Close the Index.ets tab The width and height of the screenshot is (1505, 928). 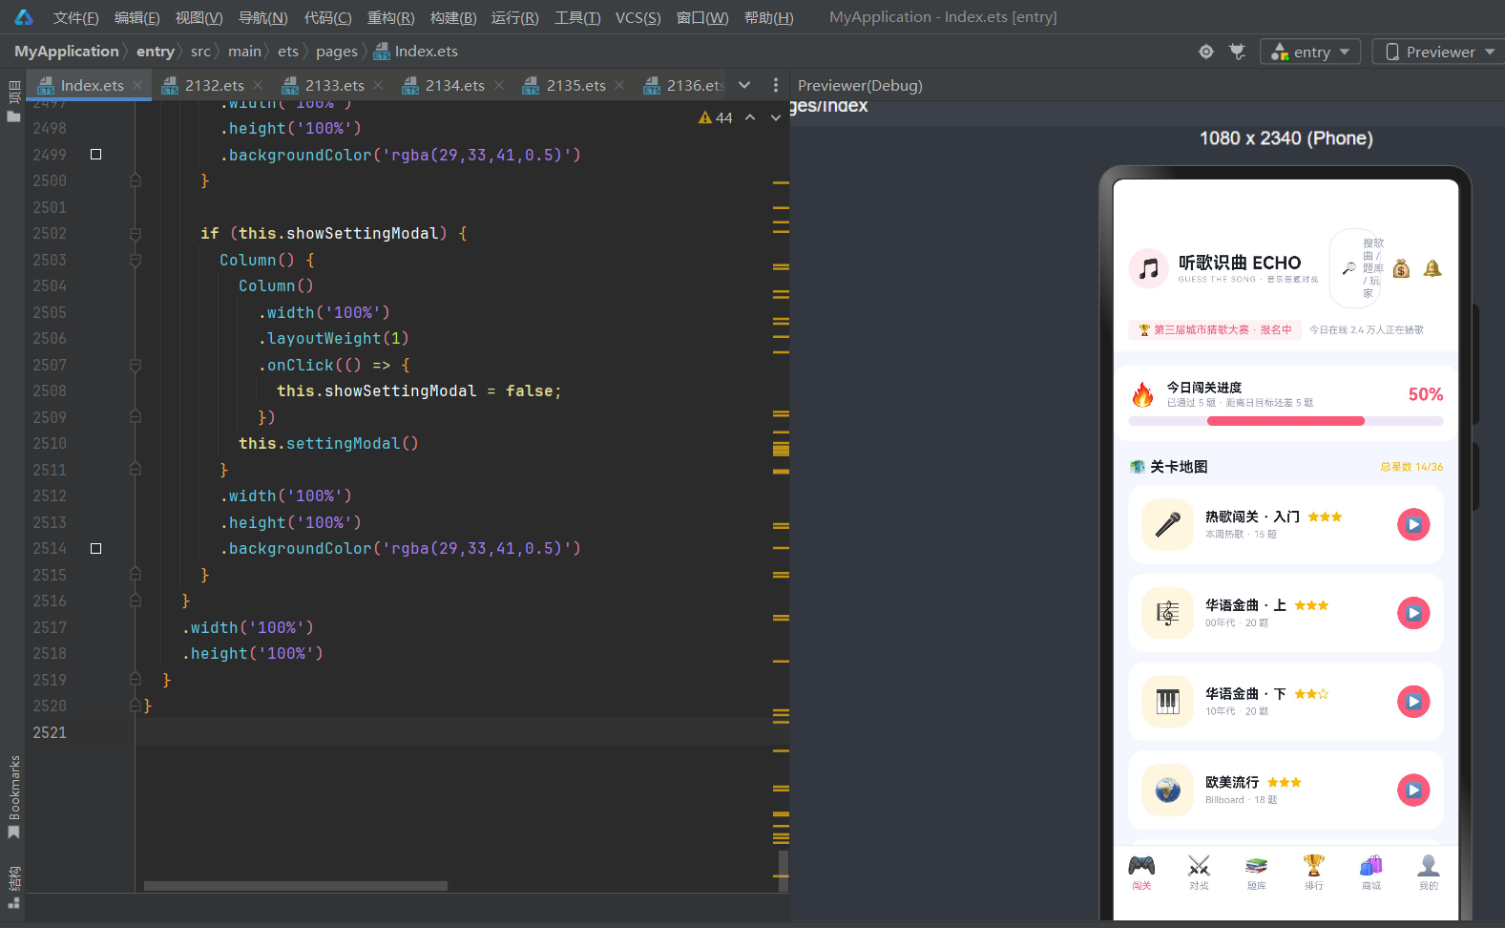point(137,85)
